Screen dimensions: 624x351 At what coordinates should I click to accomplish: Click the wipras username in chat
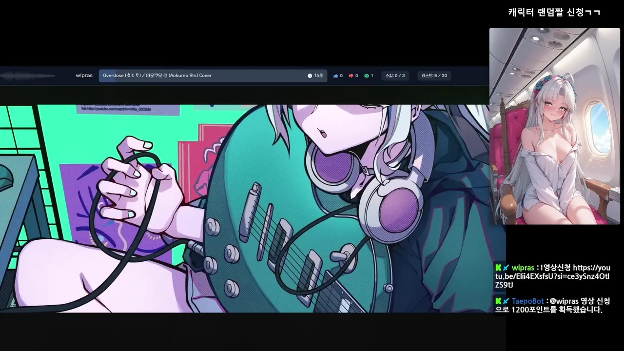point(523,268)
